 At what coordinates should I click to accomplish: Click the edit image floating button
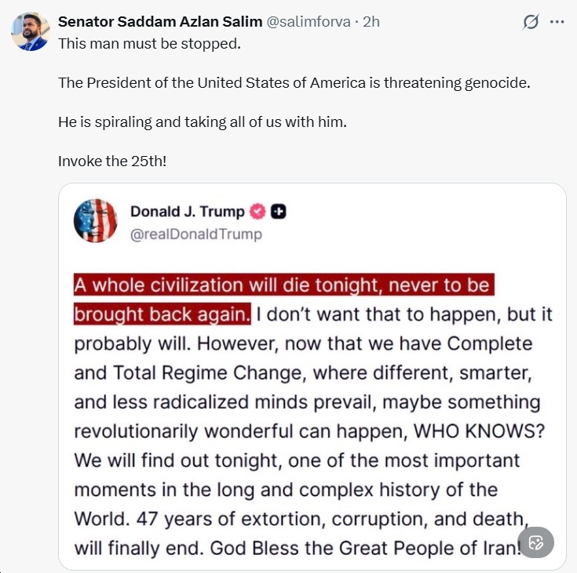point(536,542)
